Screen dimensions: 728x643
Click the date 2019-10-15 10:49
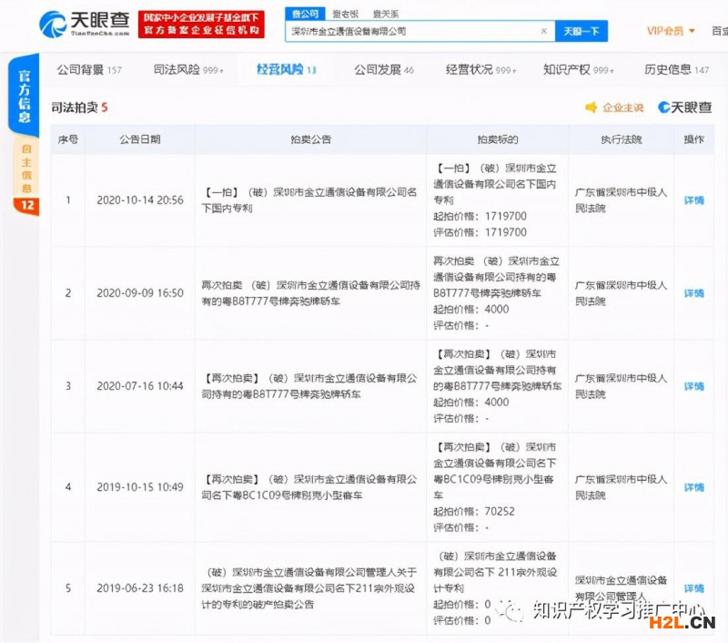point(140,487)
